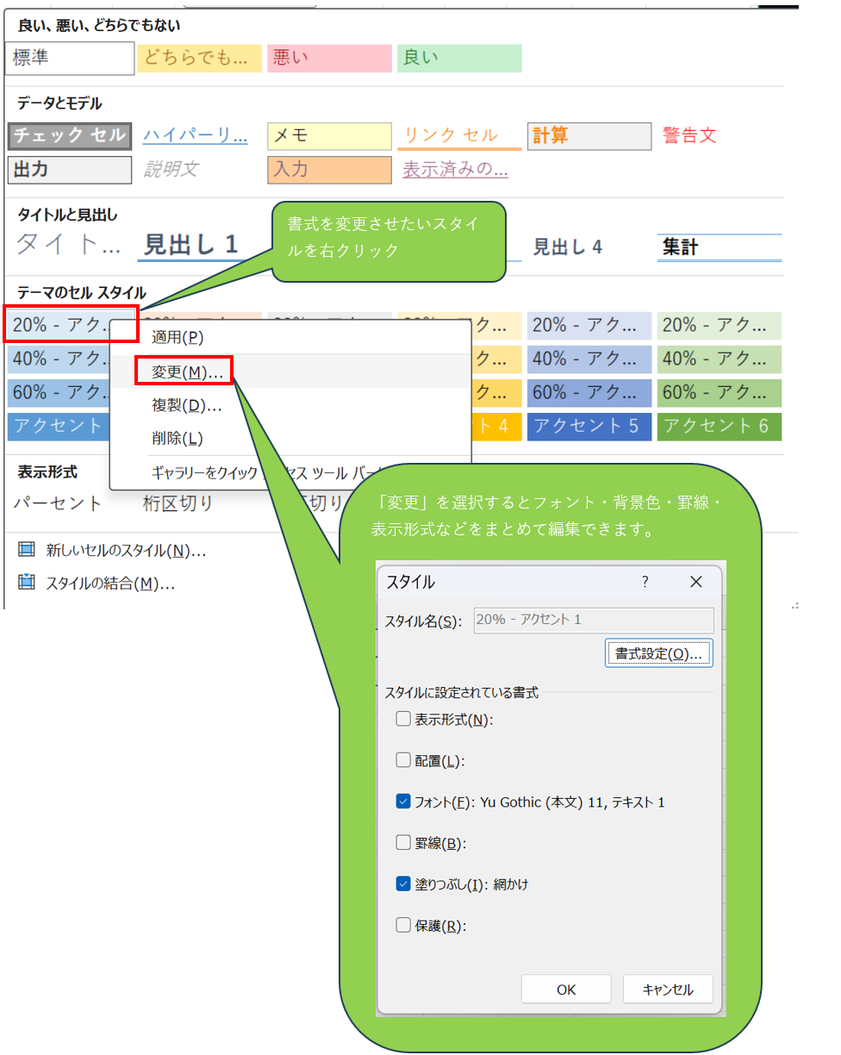Click the help question mark in スタイル dialog
The width and height of the screenshot is (841, 1055).
[645, 582]
